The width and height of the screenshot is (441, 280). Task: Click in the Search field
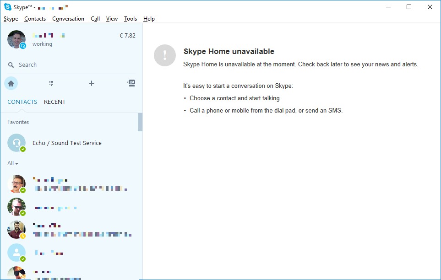[x=71, y=65]
